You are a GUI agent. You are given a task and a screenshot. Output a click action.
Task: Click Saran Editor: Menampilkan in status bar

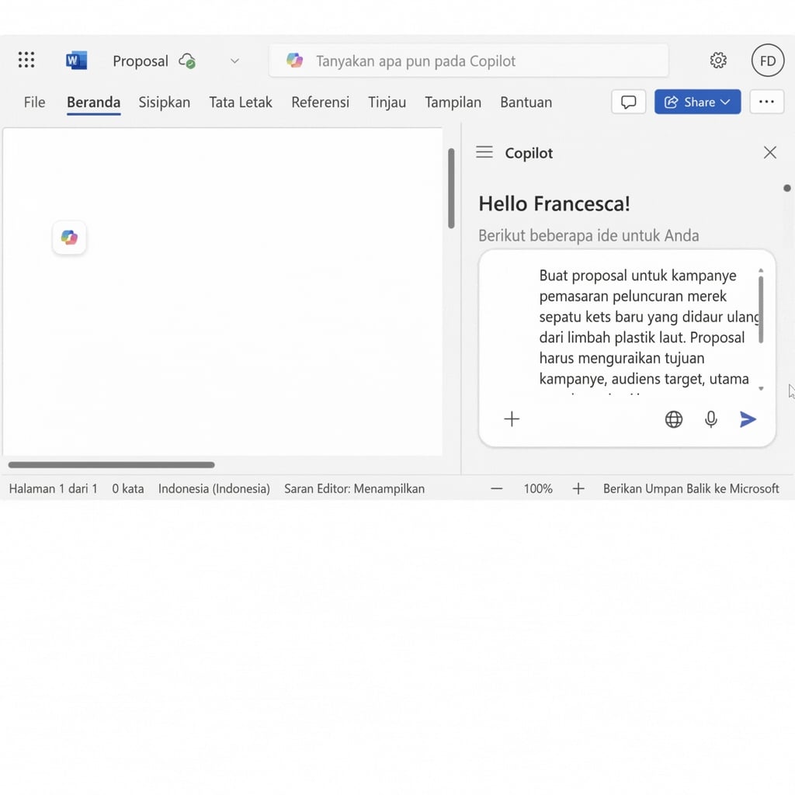(354, 488)
